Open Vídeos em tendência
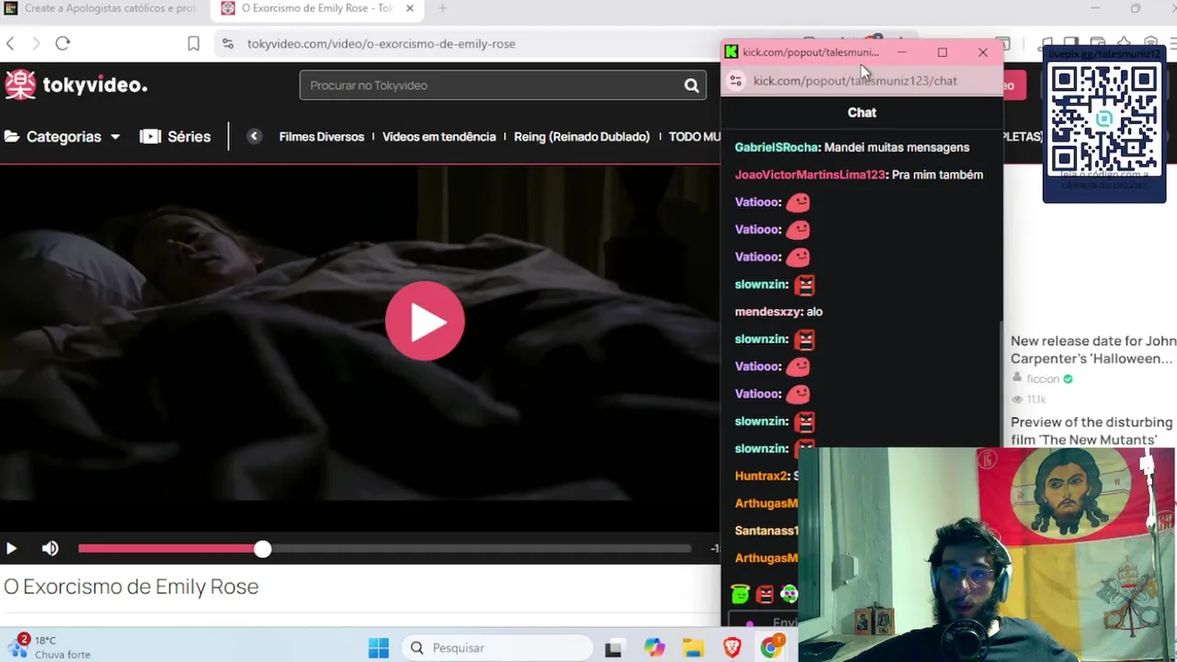 pos(439,136)
